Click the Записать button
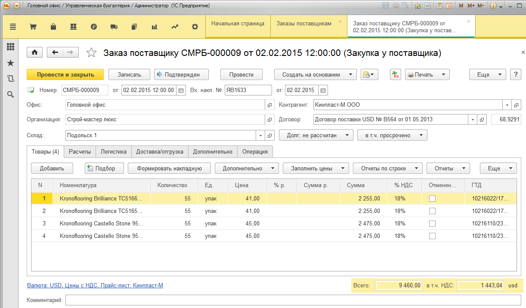This screenshot has width=526, height=308. click(130, 74)
